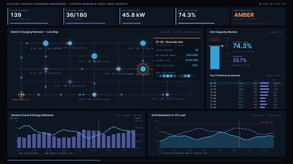
Task: Click the ST-09 row in Top 10 Stations
Action: [246, 102]
